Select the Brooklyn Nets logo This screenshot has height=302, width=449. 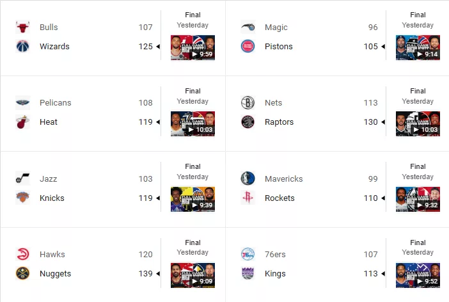(x=248, y=102)
